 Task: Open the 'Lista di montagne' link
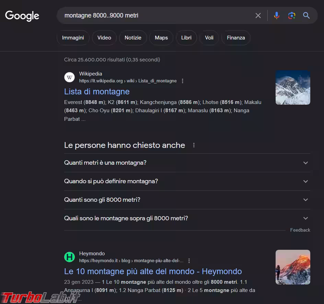(97, 92)
